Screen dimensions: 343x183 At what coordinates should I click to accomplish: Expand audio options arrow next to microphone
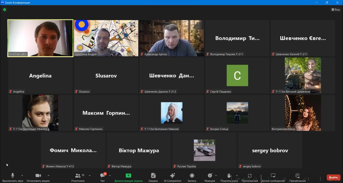(x=22, y=176)
